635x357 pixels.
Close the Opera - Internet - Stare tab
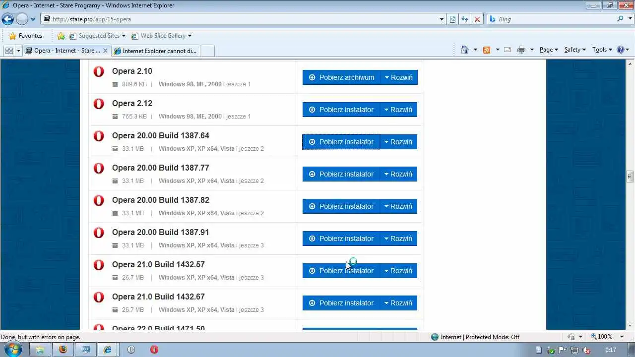pyautogui.click(x=105, y=51)
